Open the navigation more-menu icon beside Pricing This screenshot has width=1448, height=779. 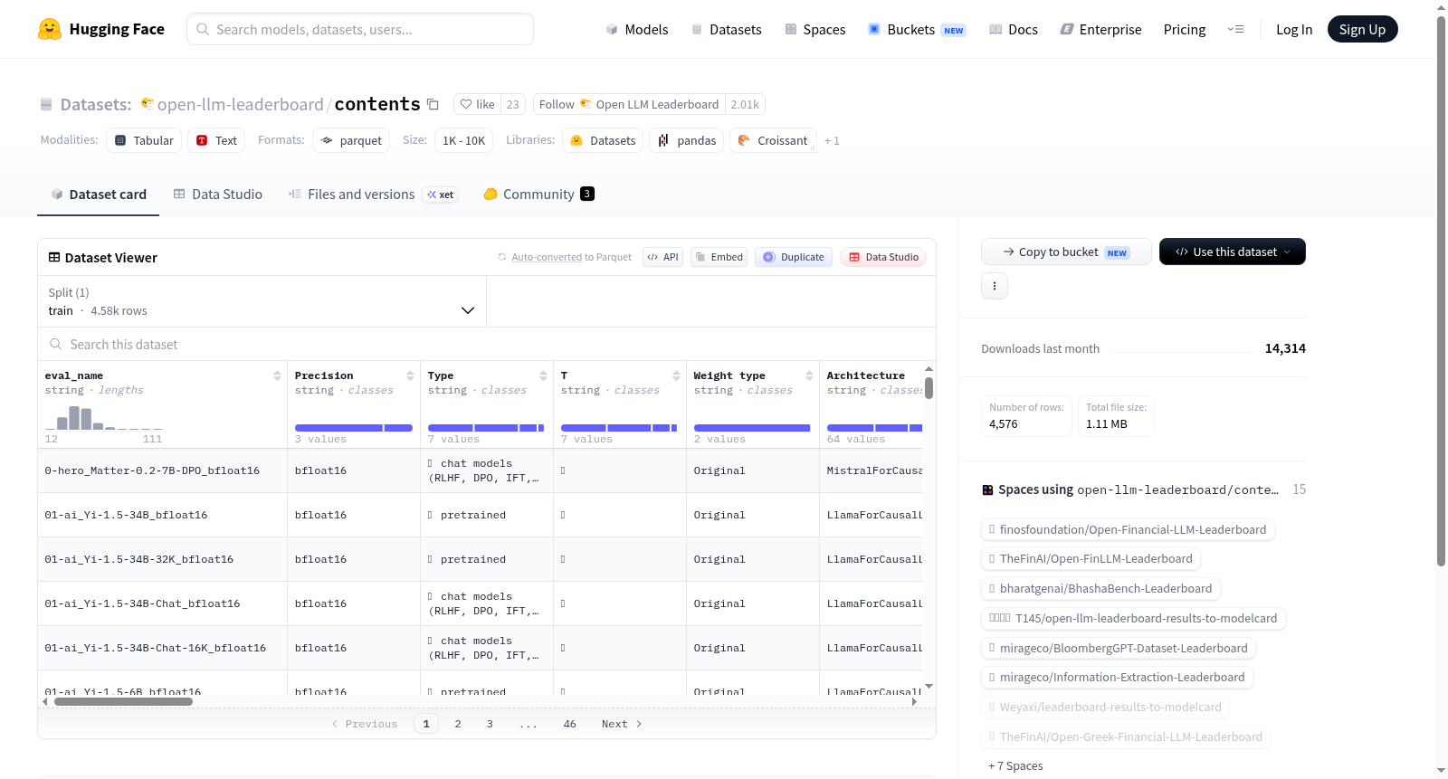(1235, 29)
